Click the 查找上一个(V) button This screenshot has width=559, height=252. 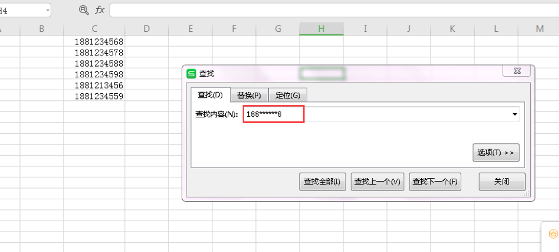[377, 182]
